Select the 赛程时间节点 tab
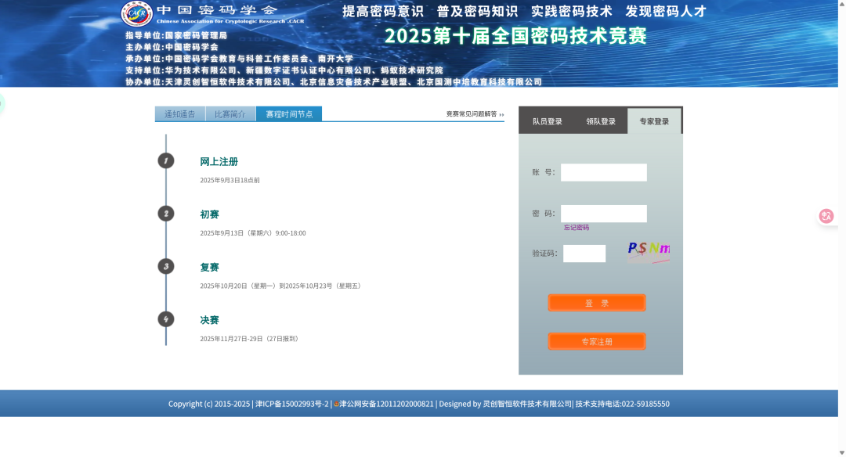 tap(290, 113)
